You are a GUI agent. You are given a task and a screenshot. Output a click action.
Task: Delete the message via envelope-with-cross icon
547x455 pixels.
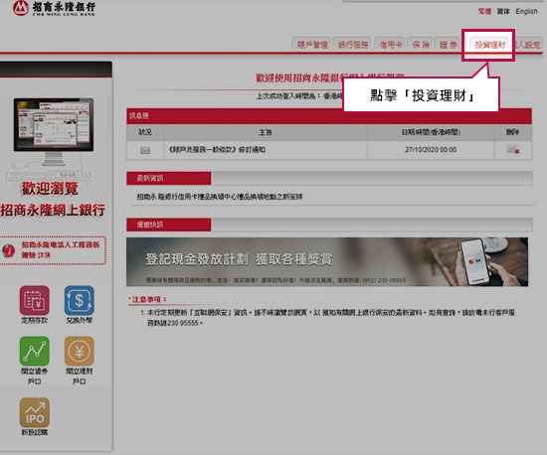pos(513,150)
